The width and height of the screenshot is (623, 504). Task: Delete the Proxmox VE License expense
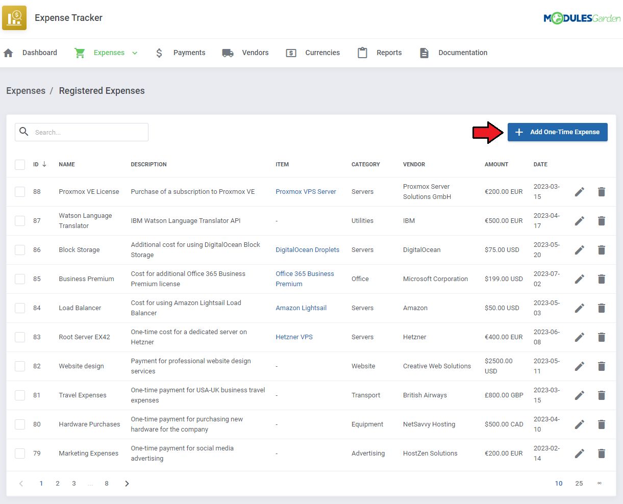click(602, 192)
